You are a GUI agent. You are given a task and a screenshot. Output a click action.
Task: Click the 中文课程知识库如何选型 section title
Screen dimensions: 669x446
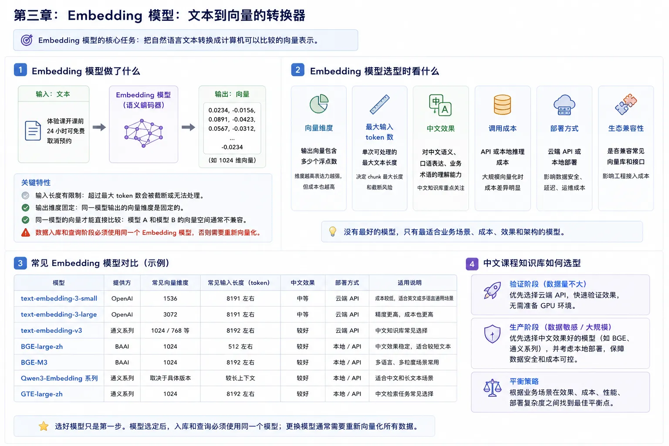(x=532, y=263)
